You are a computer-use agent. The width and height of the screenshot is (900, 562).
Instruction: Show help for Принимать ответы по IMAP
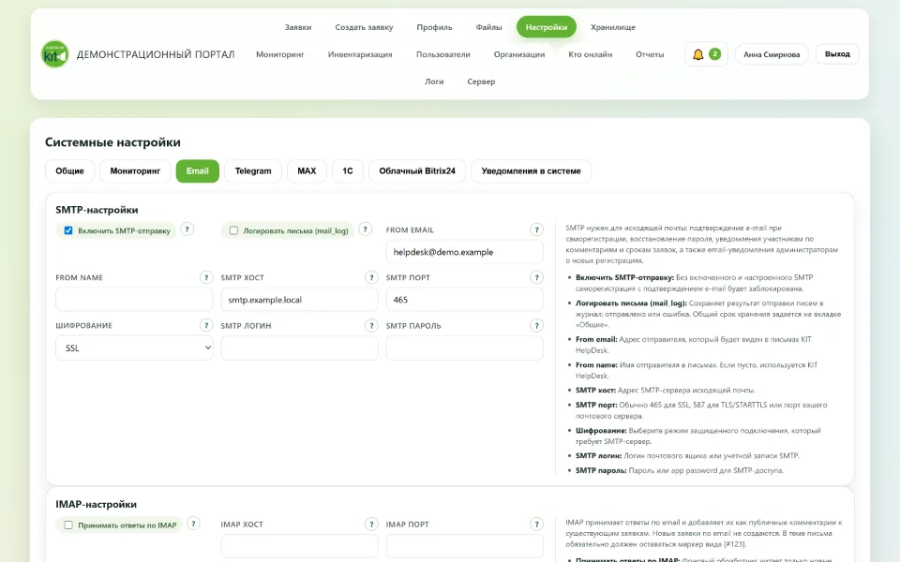tap(193, 524)
